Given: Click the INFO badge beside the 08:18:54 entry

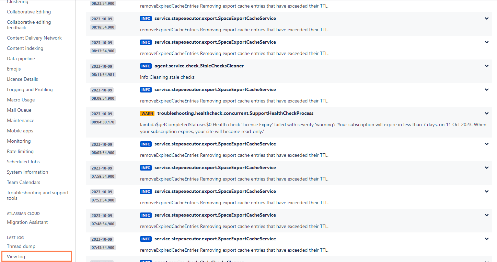Looking at the screenshot, I should click(x=146, y=18).
